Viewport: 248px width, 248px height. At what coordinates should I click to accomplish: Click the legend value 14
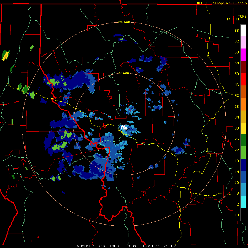[237, 172]
